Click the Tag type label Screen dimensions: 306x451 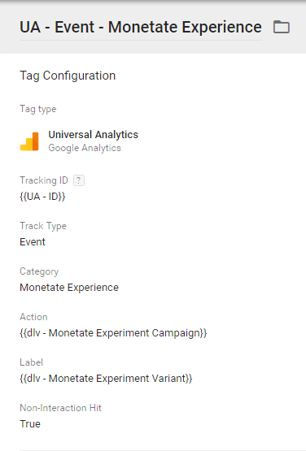click(38, 110)
